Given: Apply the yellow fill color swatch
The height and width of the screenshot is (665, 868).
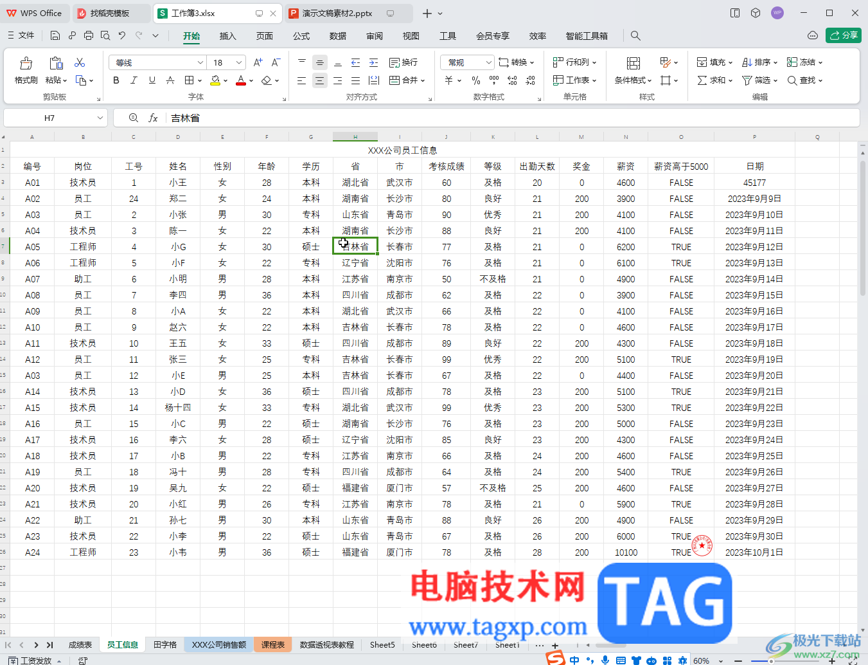Looking at the screenshot, I should (215, 80).
